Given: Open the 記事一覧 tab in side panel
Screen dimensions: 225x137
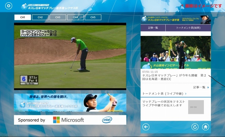Looking at the screenshot, I should [x=153, y=28].
